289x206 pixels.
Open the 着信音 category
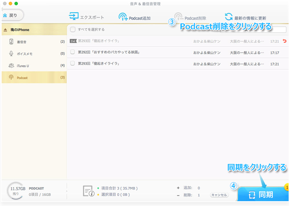[x=34, y=42]
